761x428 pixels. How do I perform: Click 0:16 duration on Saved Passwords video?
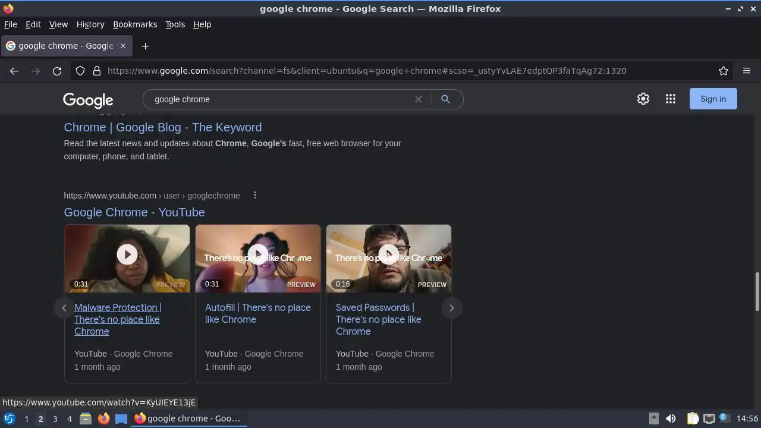342,284
